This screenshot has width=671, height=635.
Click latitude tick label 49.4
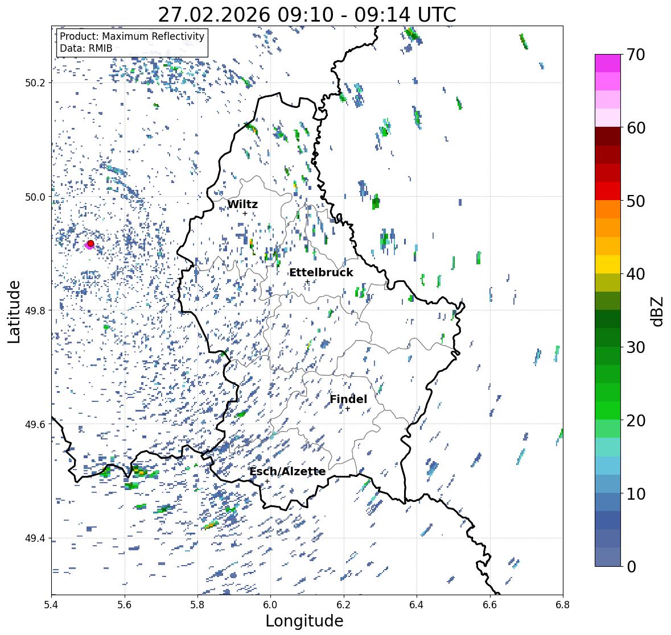tap(35, 538)
